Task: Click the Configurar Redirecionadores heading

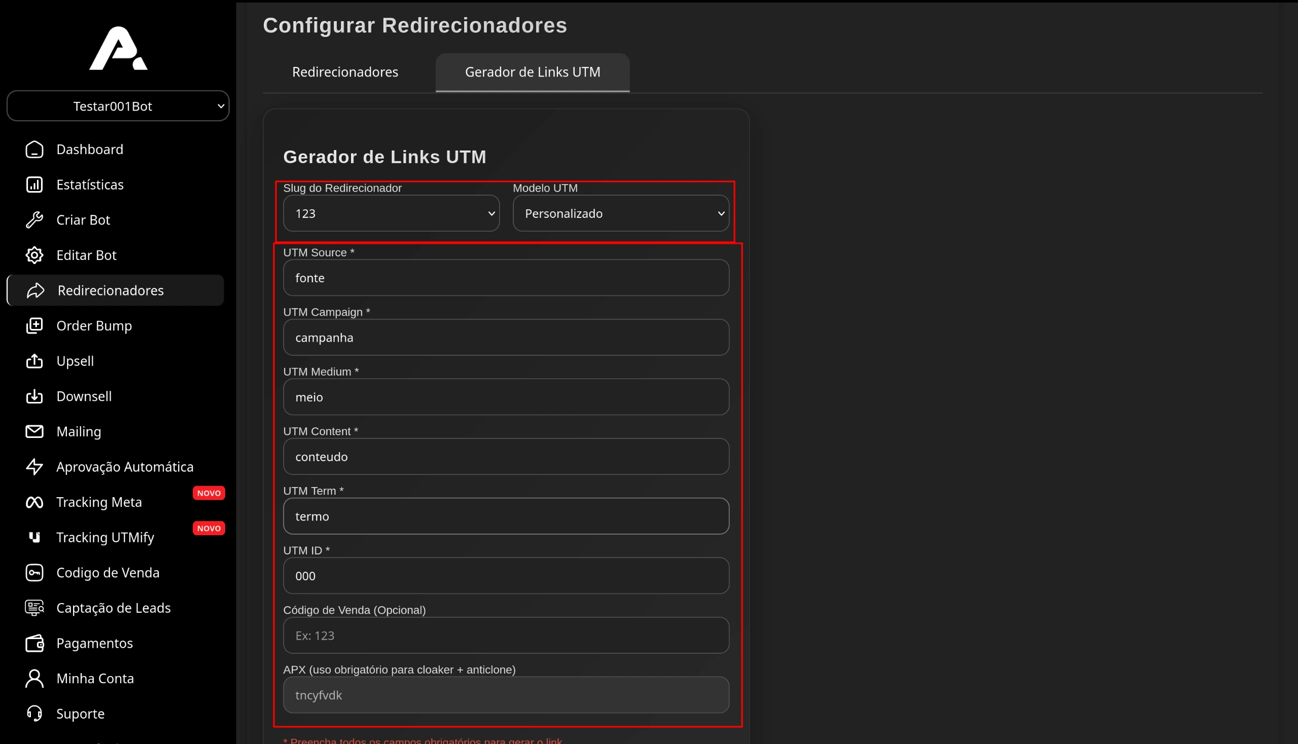Action: pyautogui.click(x=415, y=25)
